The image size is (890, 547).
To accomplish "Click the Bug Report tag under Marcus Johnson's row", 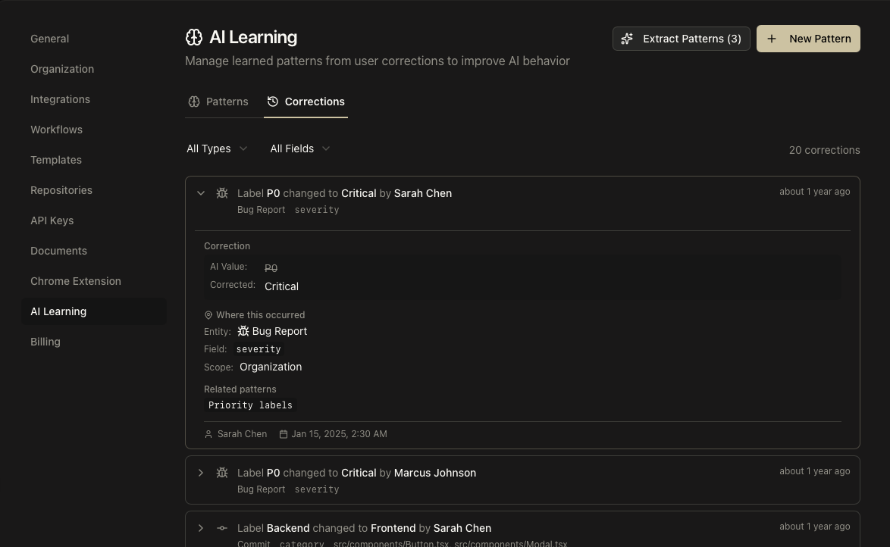I will pyautogui.click(x=261, y=489).
